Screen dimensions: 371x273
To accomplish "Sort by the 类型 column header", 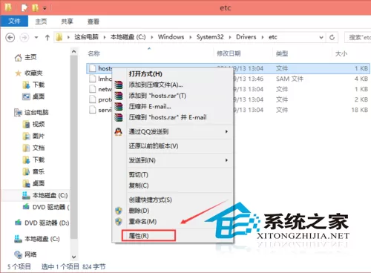I will [x=282, y=53].
